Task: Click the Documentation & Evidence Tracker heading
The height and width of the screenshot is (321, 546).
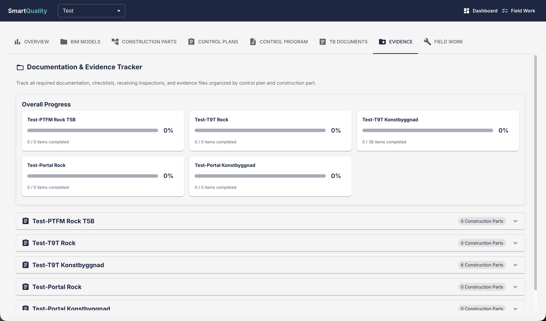Action: pos(85,67)
